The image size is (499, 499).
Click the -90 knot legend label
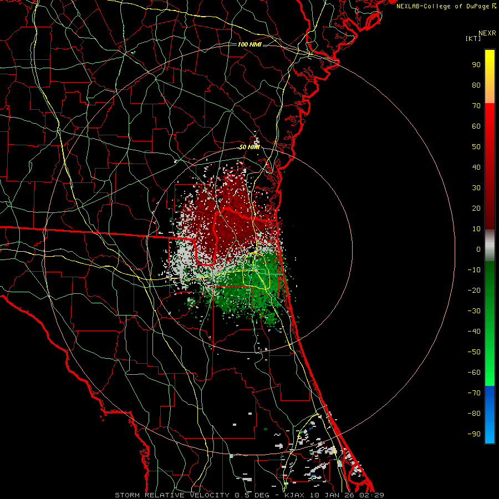click(x=474, y=434)
